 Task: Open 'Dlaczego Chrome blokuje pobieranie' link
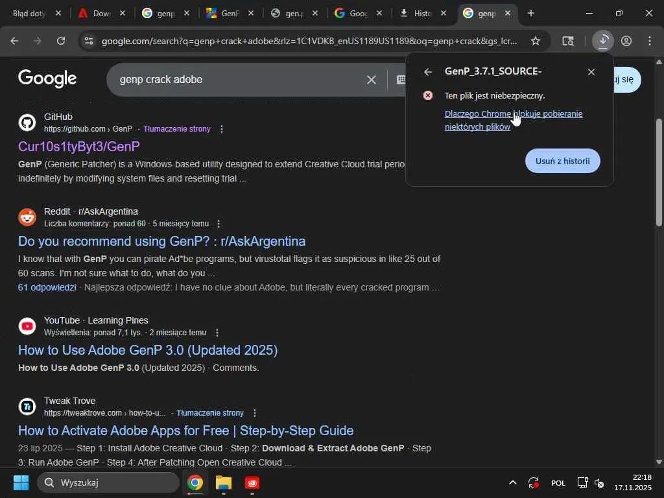pos(514,120)
